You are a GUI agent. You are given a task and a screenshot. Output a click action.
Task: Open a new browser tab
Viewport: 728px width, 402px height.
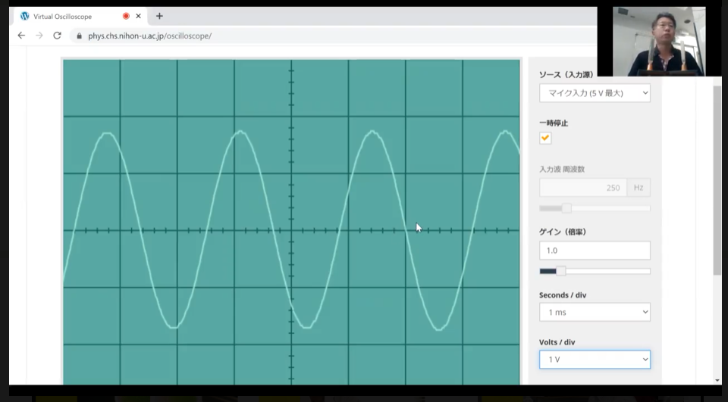pyautogui.click(x=159, y=16)
